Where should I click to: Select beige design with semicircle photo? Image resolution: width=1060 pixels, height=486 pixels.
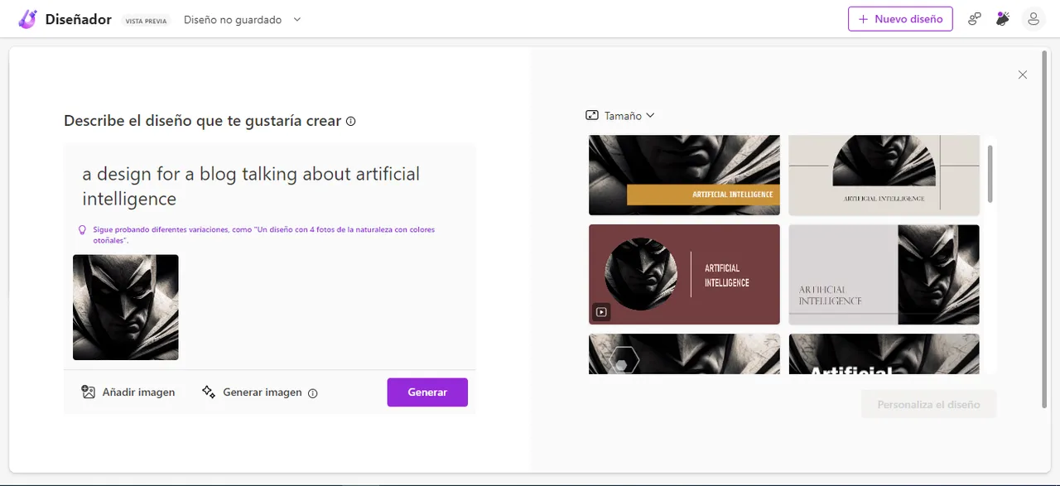click(x=884, y=175)
